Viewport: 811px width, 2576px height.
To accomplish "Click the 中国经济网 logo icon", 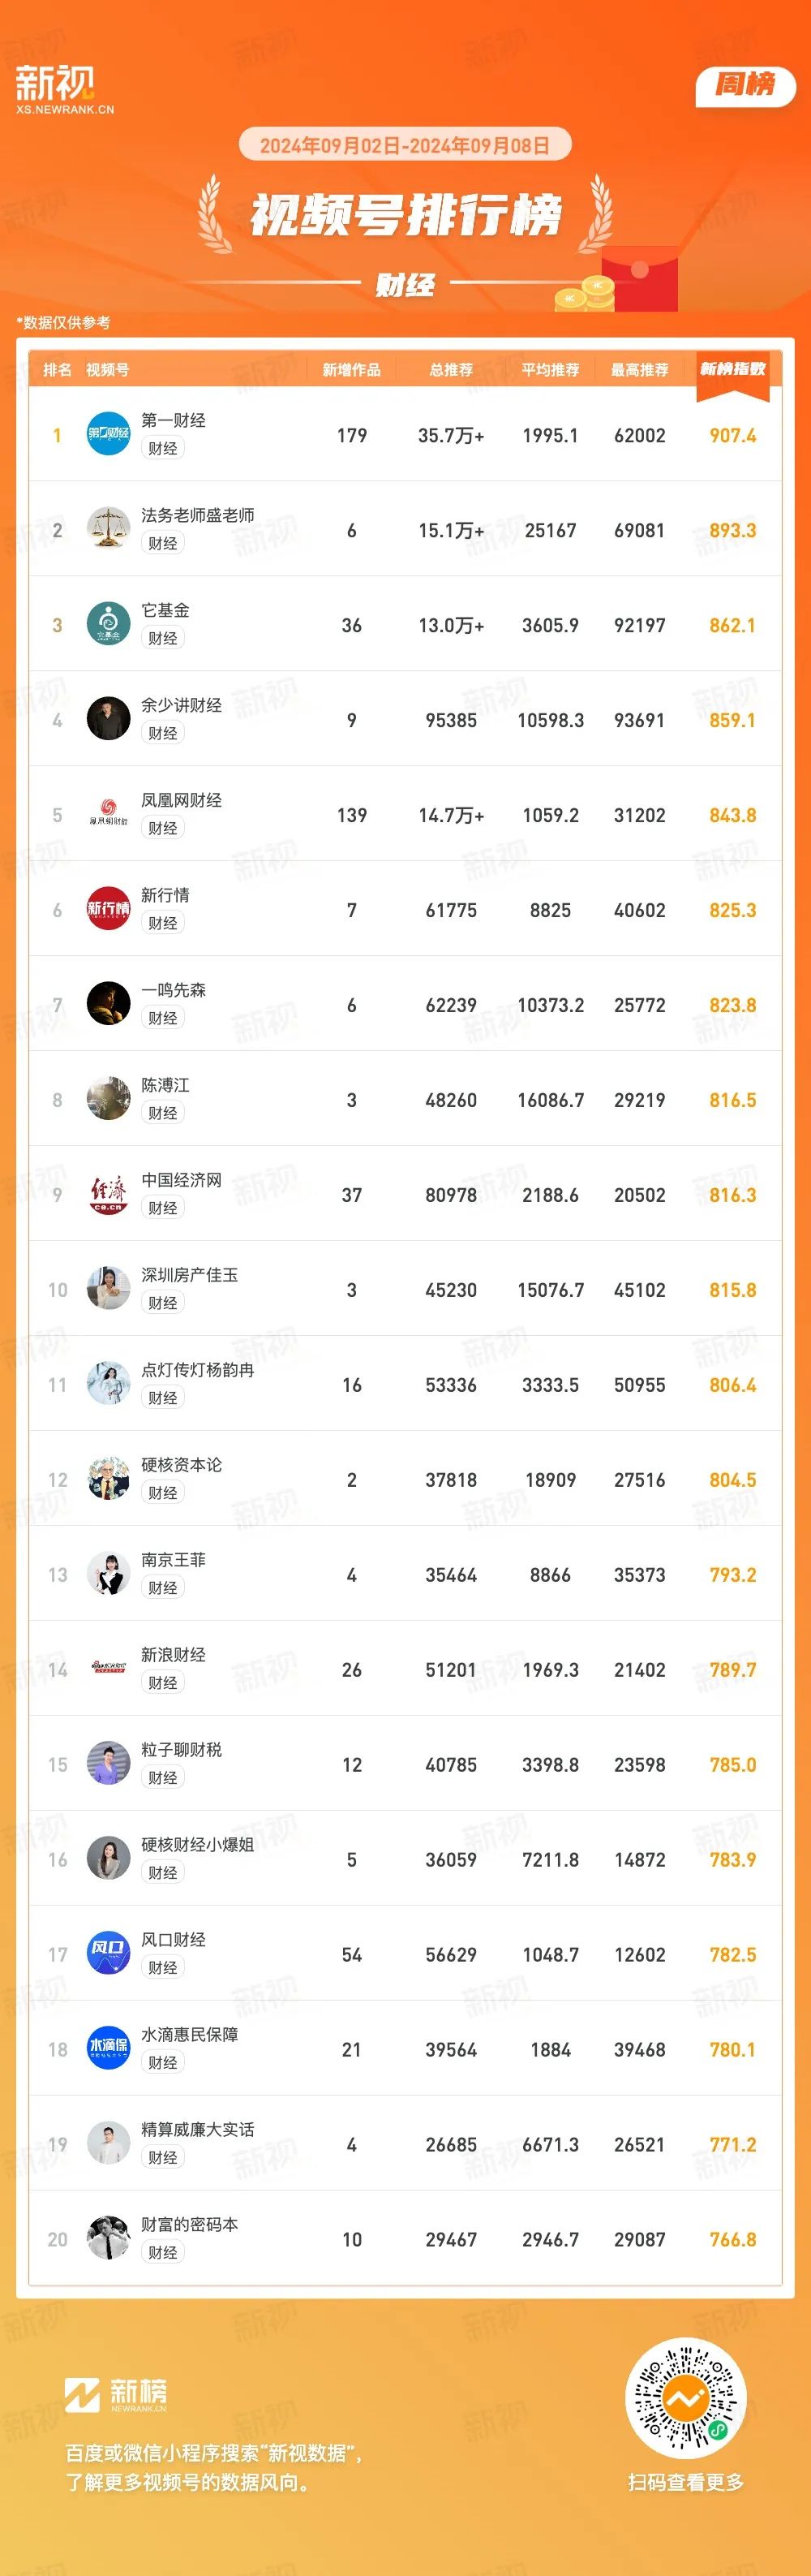I will click(x=108, y=1194).
